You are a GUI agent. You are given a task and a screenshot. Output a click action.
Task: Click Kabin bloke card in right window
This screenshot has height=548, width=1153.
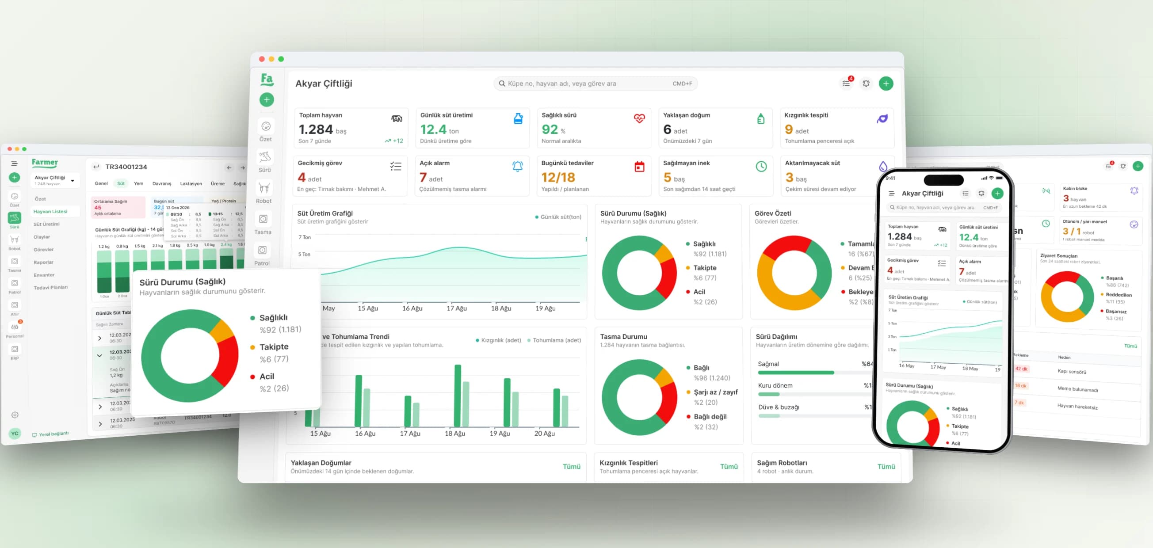(1101, 197)
